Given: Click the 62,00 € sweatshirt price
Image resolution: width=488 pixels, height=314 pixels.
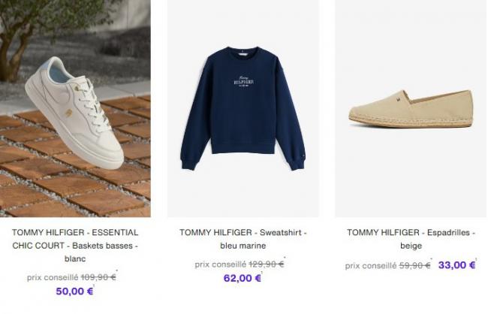Looking at the screenshot, I should point(242,278).
